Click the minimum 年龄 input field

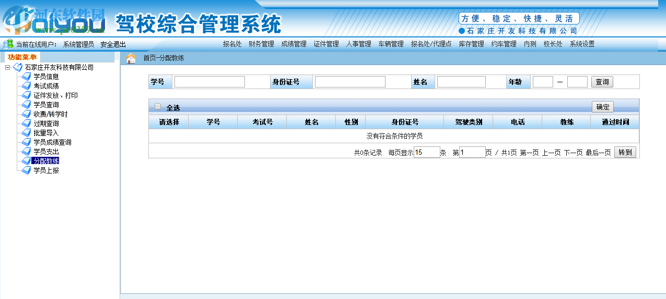[x=543, y=82]
